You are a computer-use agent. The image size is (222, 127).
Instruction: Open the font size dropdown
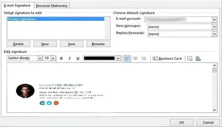pos(53,58)
